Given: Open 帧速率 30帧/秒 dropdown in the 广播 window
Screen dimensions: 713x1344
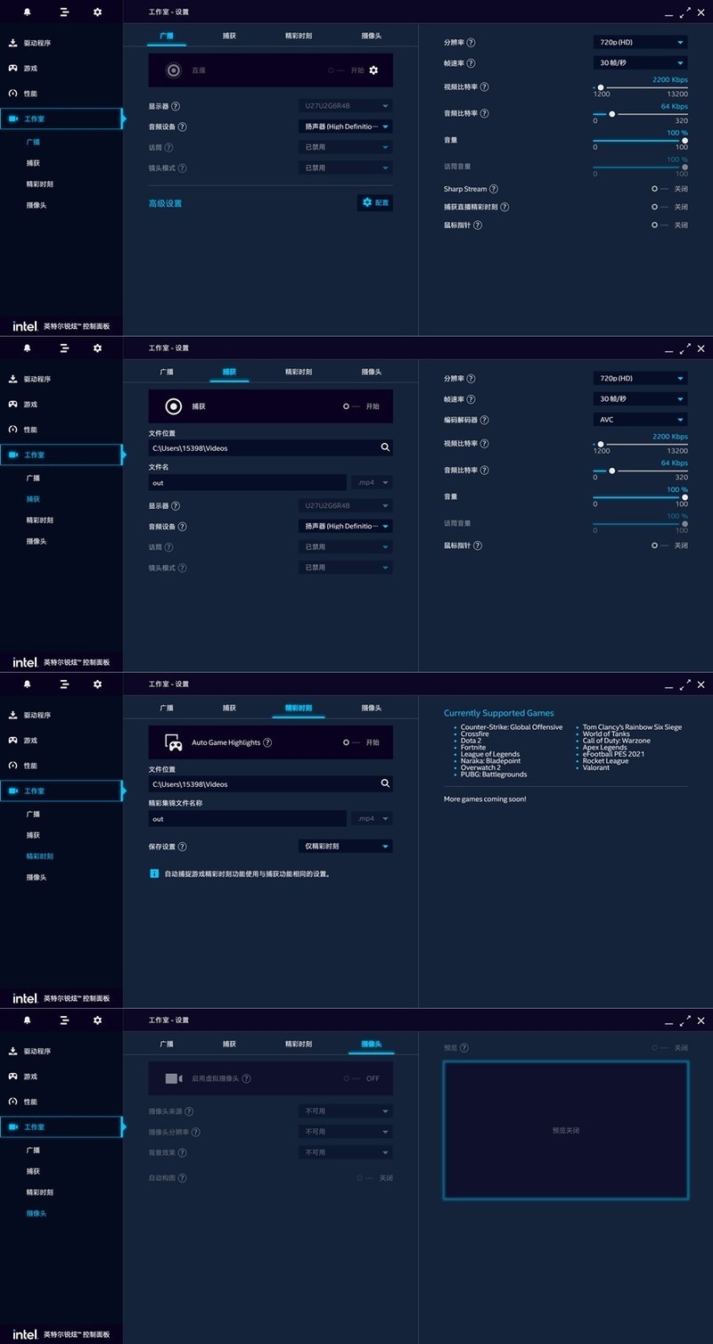Looking at the screenshot, I should click(x=640, y=63).
